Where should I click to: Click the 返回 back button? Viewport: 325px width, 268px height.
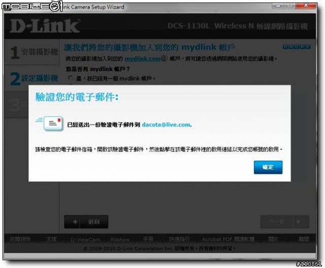point(86,222)
